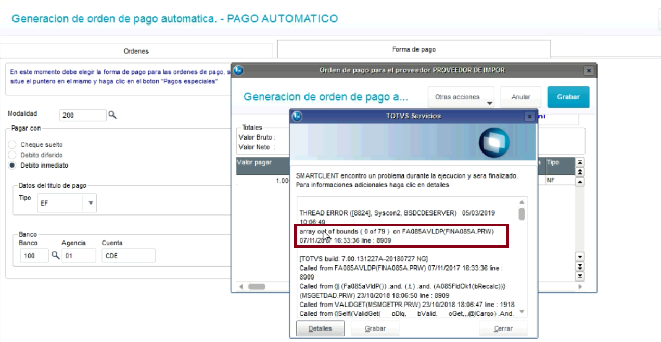Click the Agencia field showing 01

79,256
